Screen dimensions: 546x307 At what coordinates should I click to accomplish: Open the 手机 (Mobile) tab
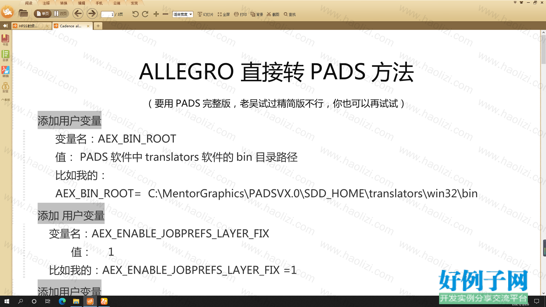tap(99, 3)
